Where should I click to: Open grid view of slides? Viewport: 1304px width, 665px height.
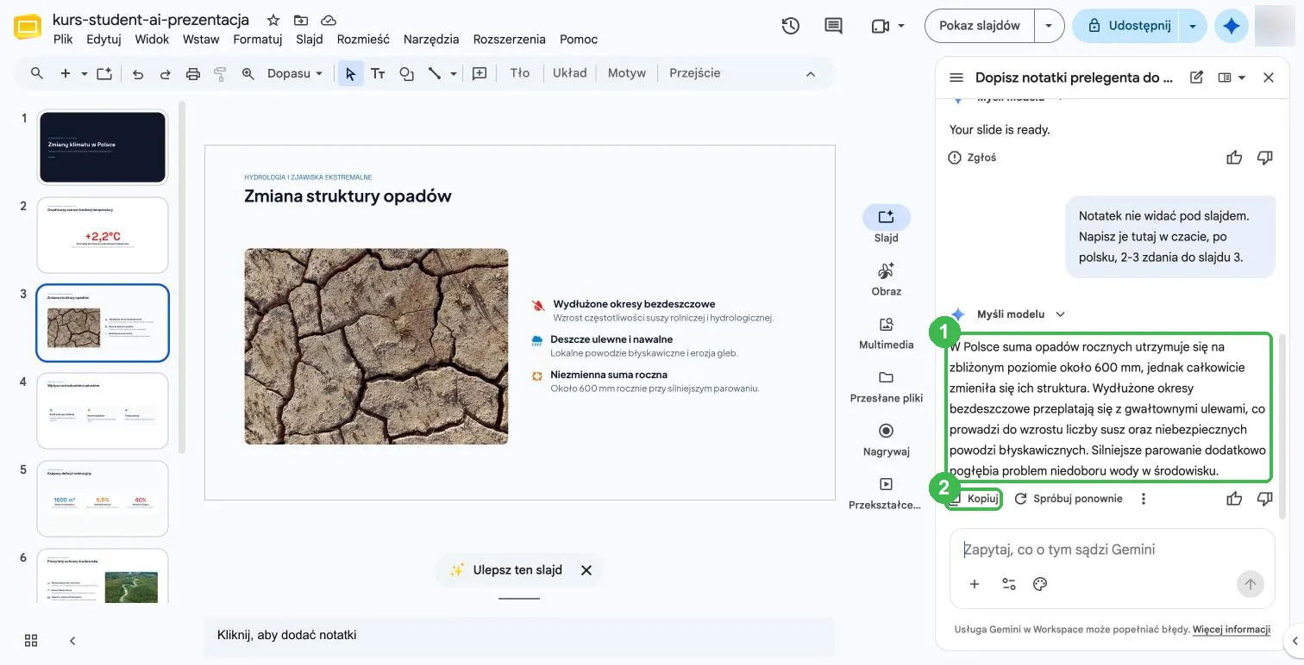click(x=31, y=640)
